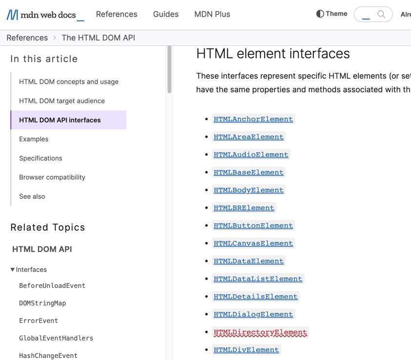Select HTML DOM API interfaces section

pyautogui.click(x=60, y=120)
